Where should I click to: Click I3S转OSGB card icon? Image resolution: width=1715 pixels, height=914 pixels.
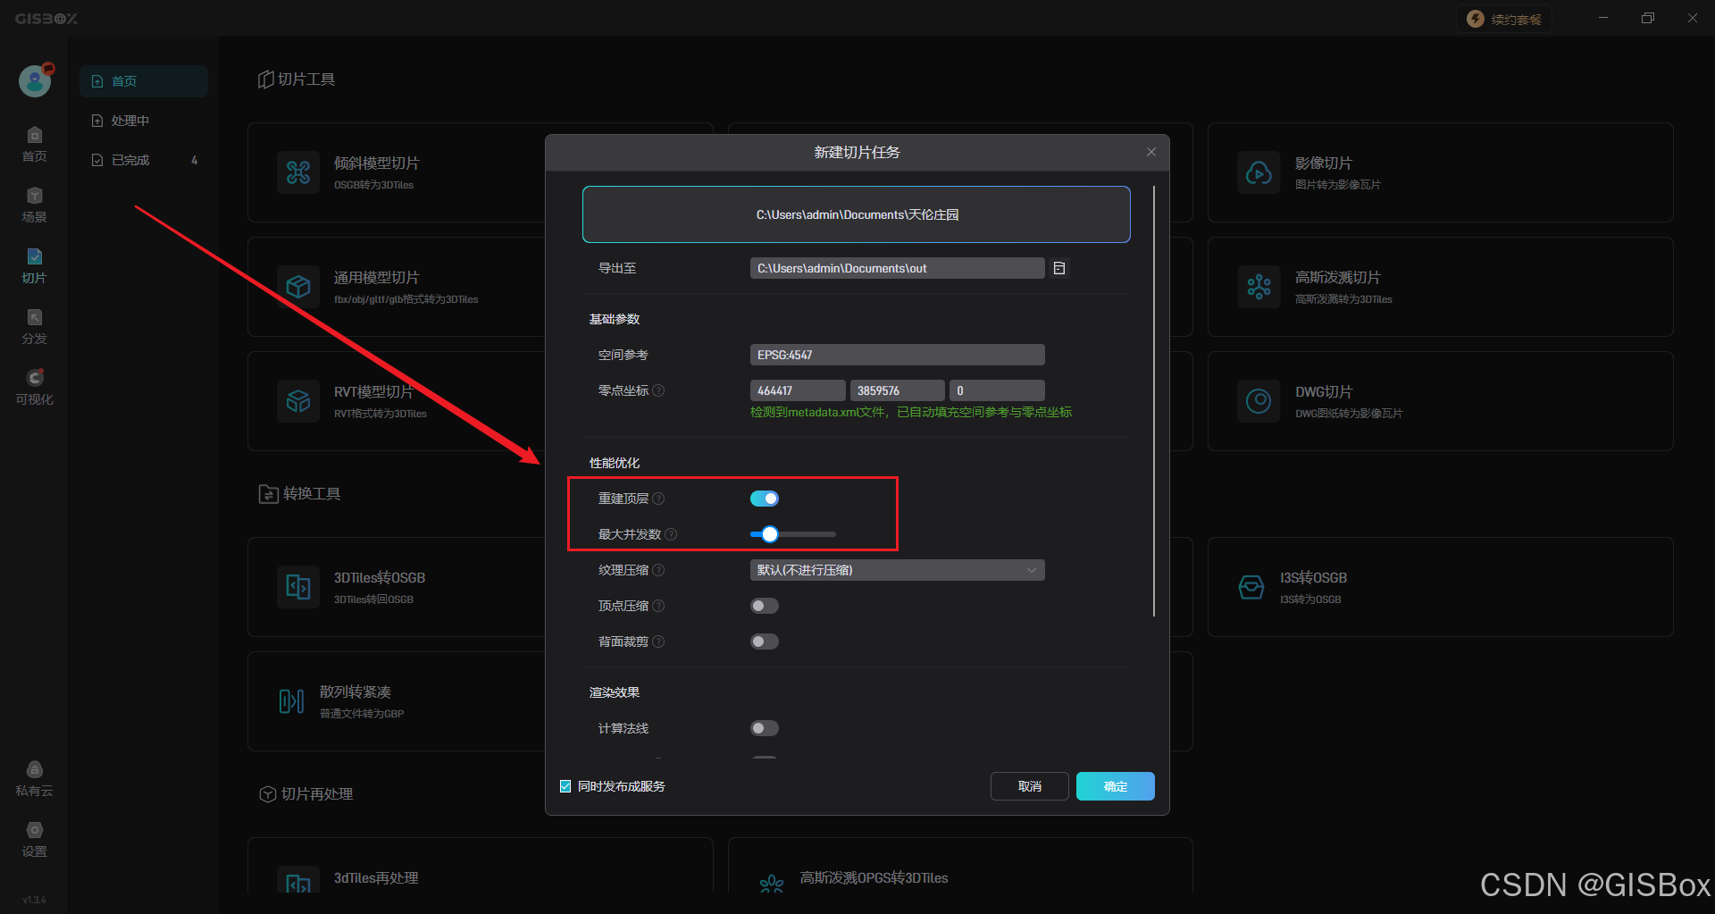(1251, 587)
